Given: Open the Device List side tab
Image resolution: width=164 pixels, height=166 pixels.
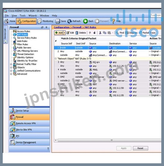Looking at the screenshot, I should [5, 34].
